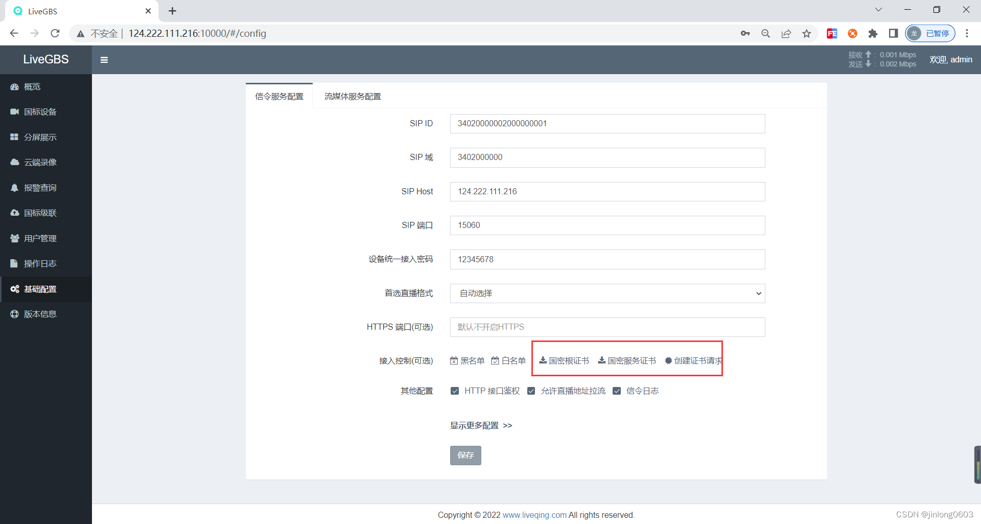981x524 pixels.
Task: Go back in browser history
Action: pyautogui.click(x=14, y=33)
